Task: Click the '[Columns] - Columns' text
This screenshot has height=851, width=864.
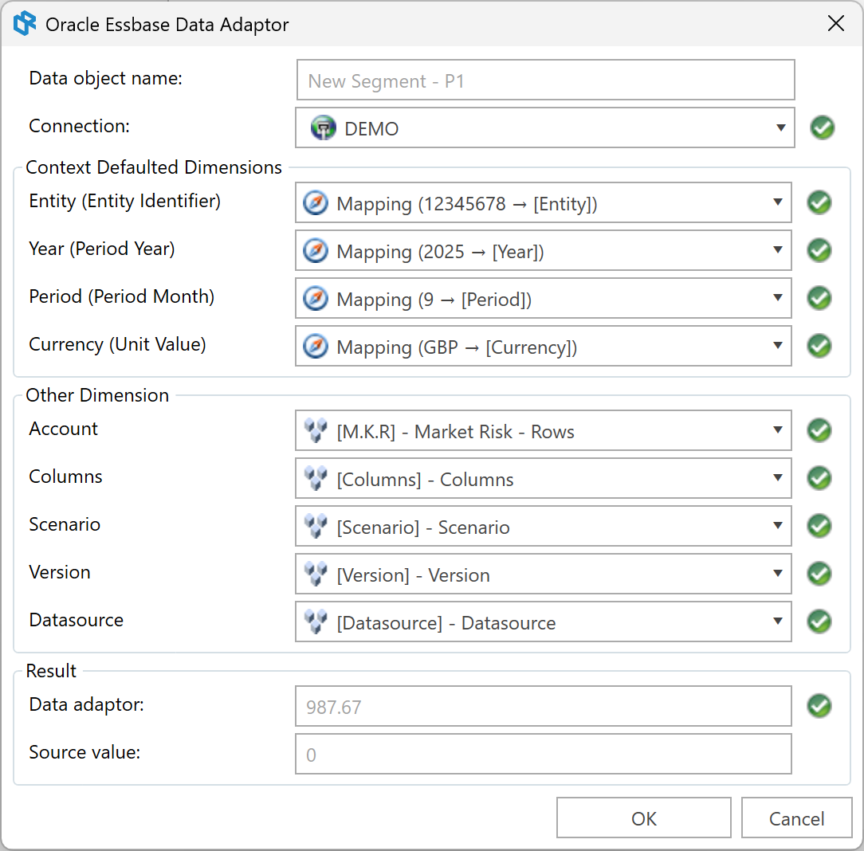Action: pos(425,480)
